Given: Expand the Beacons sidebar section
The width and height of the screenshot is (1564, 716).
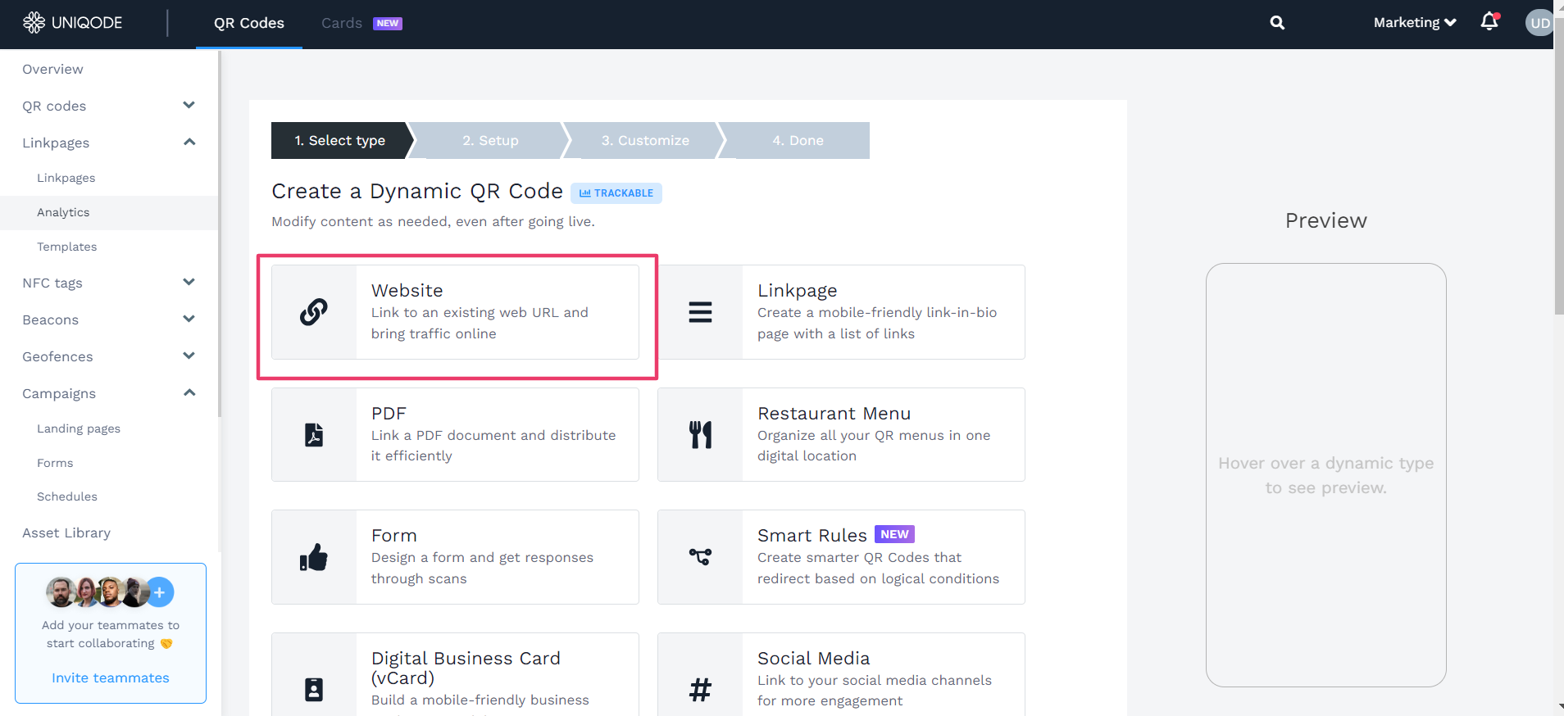Looking at the screenshot, I should (189, 319).
